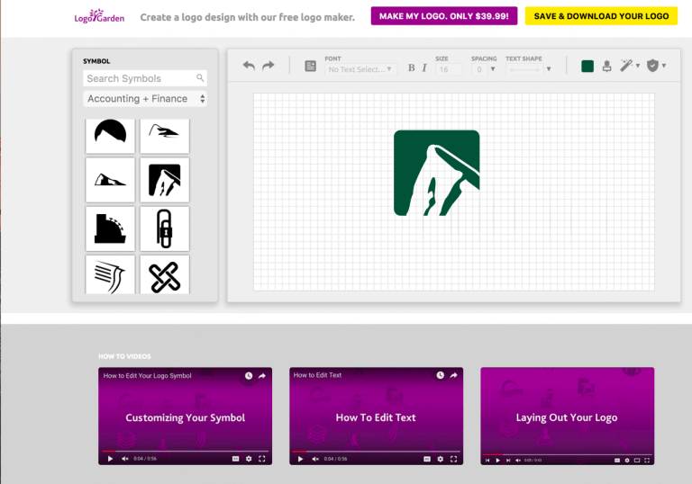Click the SIZE field showing 16
692x484 pixels.
pyautogui.click(x=449, y=69)
